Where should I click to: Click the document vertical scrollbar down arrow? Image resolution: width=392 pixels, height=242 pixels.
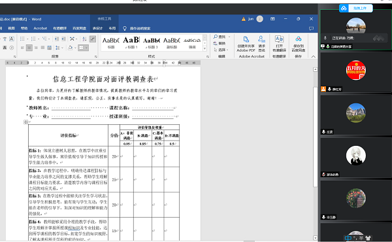[316, 237]
